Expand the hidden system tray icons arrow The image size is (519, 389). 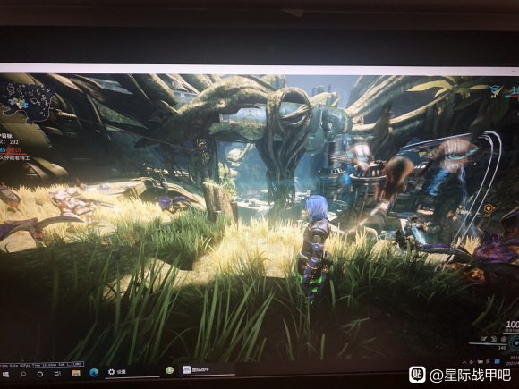pyautogui.click(x=464, y=362)
